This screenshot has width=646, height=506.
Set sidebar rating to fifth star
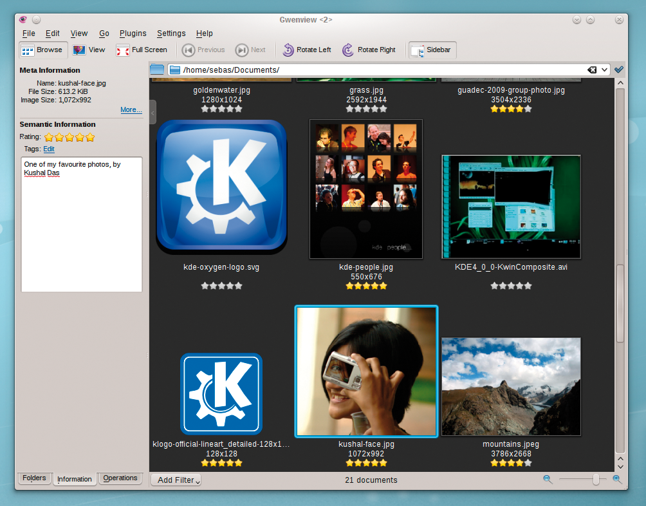click(90, 137)
